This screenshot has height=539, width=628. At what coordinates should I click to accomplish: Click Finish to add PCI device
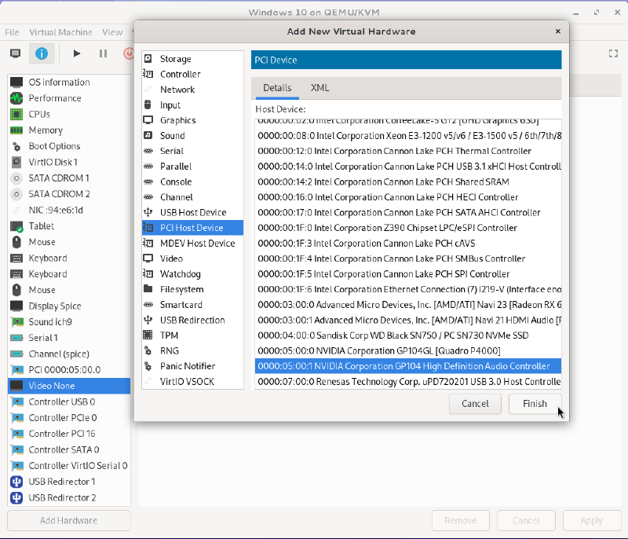pyautogui.click(x=535, y=404)
